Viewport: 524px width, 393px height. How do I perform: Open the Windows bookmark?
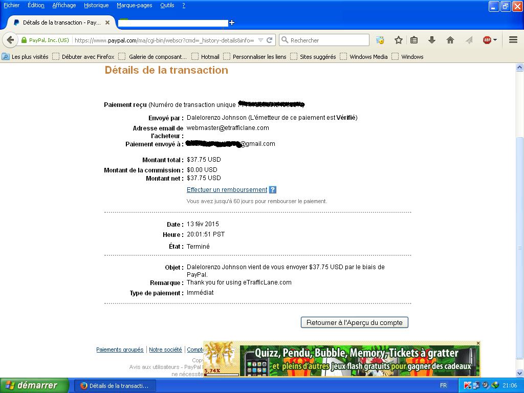tap(408, 57)
